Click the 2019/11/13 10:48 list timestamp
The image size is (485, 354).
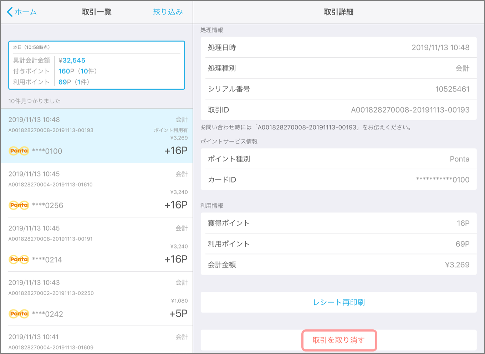34,119
